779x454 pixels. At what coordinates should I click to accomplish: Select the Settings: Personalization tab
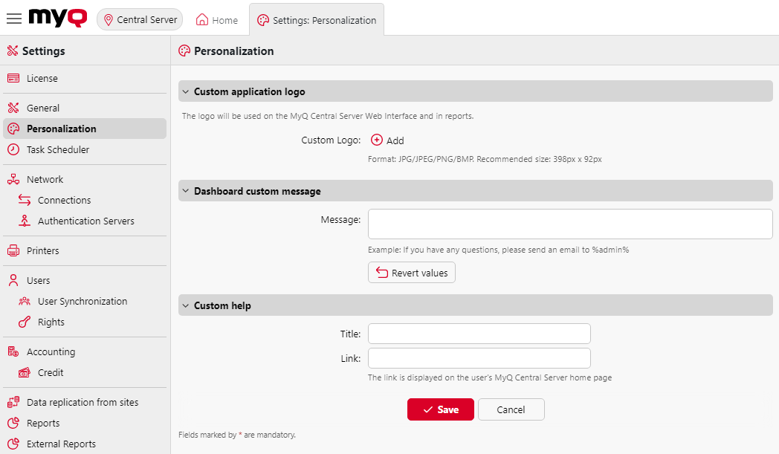point(317,22)
